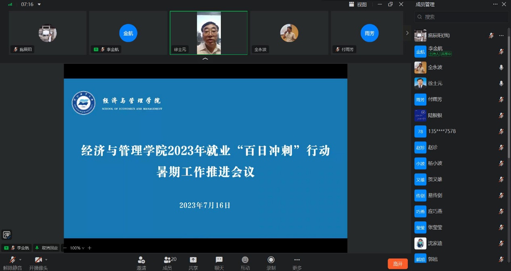Click the danmaku 弹 icon
The width and height of the screenshot is (511, 271).
[x=6, y=234]
